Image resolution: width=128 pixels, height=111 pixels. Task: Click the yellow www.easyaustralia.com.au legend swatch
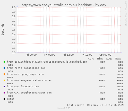pyautogui.click(x=4, y=80)
